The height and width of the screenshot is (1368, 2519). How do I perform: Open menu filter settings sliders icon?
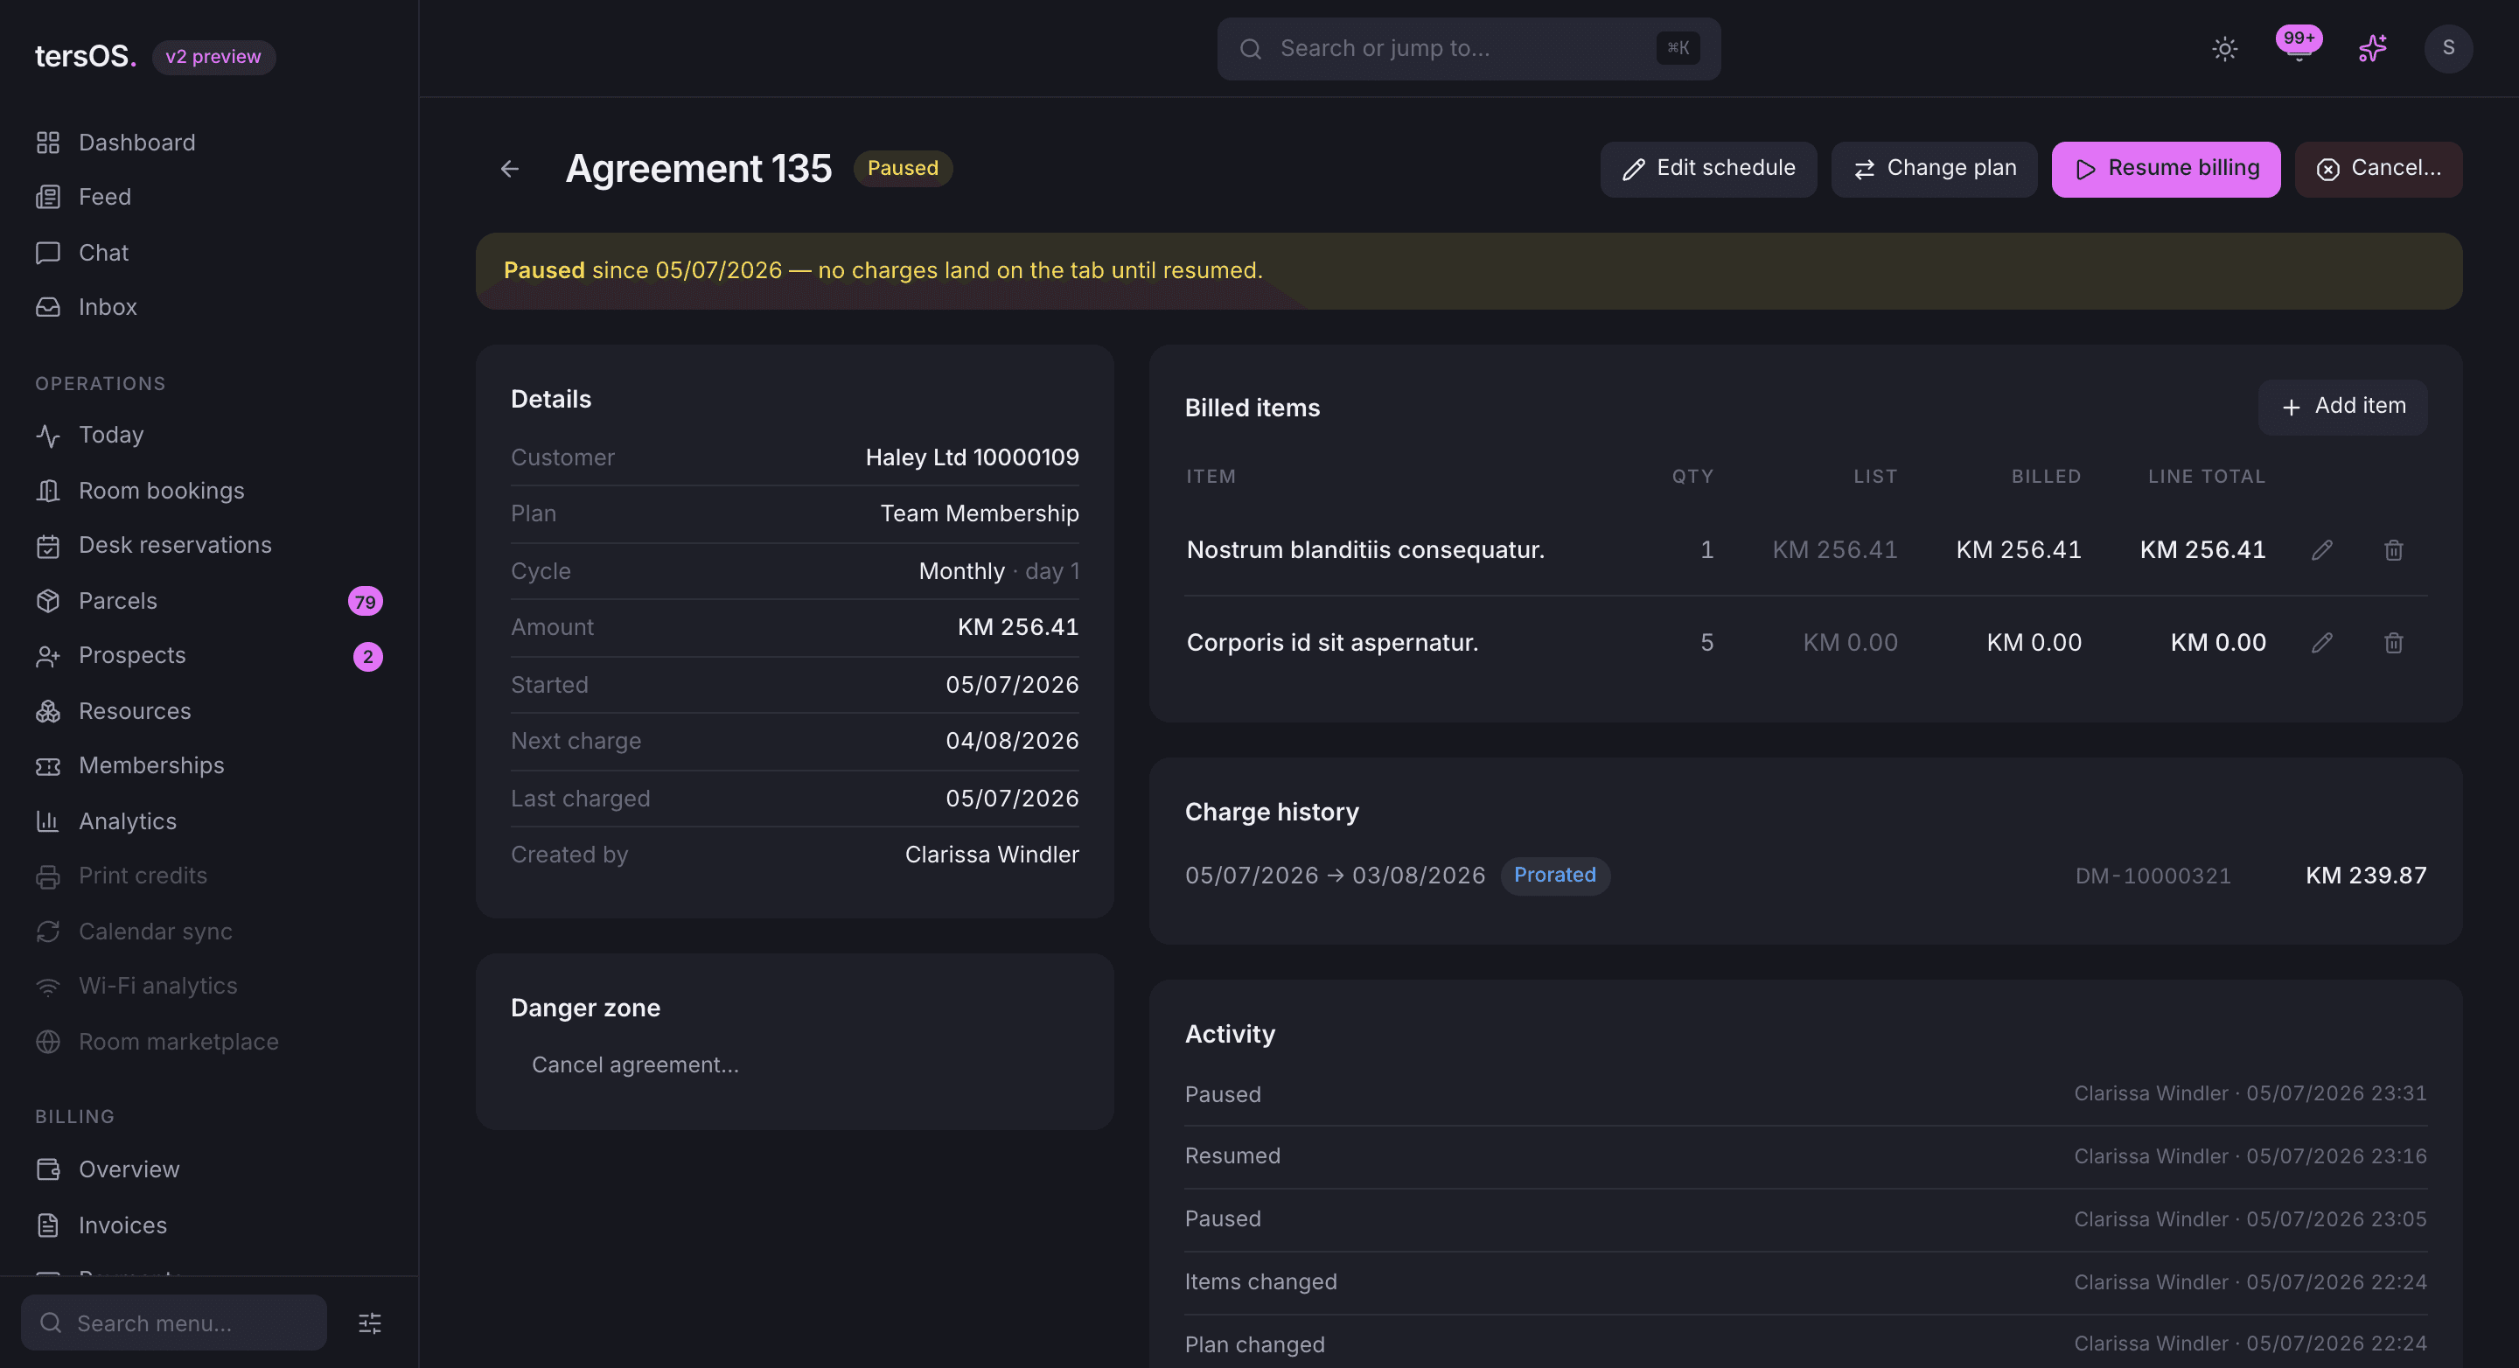click(x=370, y=1323)
